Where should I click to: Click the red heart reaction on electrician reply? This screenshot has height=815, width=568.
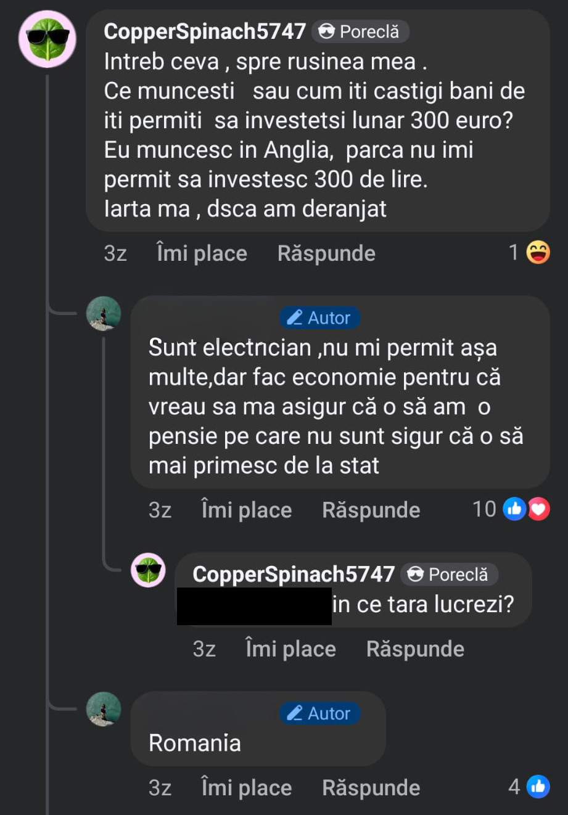(x=539, y=509)
